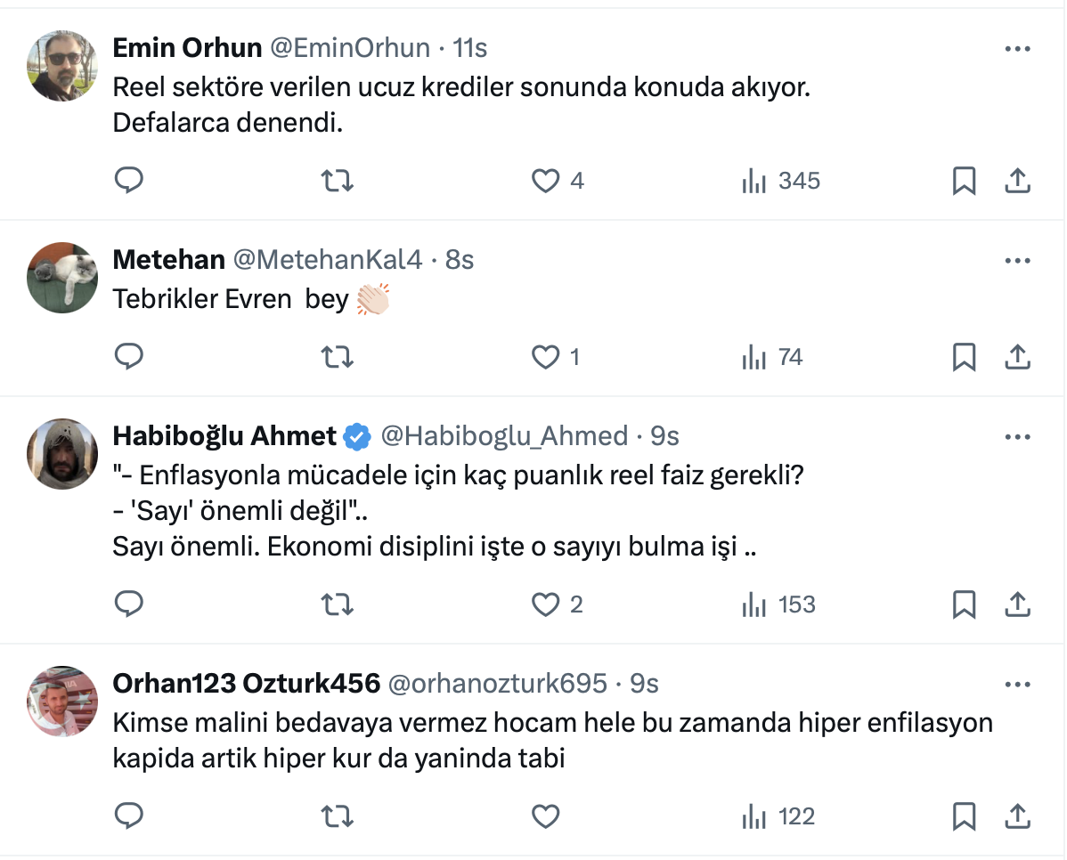This screenshot has width=1067, height=860.
Task: Open @EminOrhun profile handle link
Action: pos(350,47)
